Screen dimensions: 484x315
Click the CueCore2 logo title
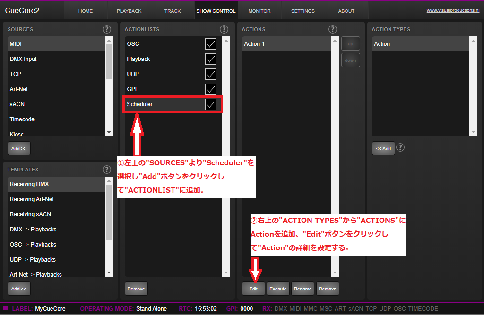22,10
